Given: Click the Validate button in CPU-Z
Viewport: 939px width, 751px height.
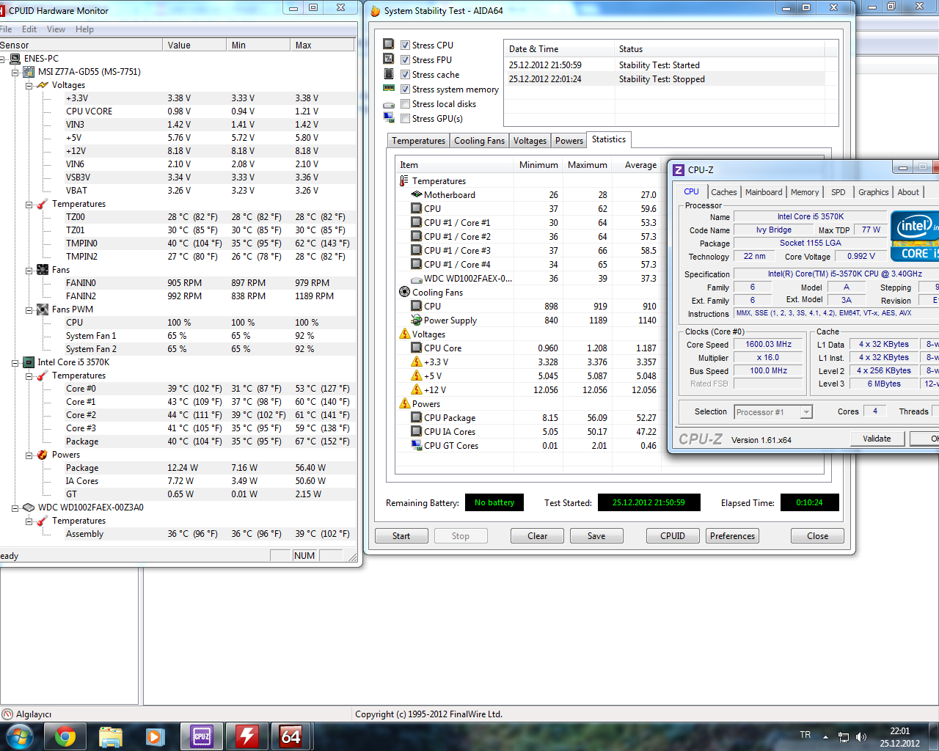Looking at the screenshot, I should pos(877,439).
